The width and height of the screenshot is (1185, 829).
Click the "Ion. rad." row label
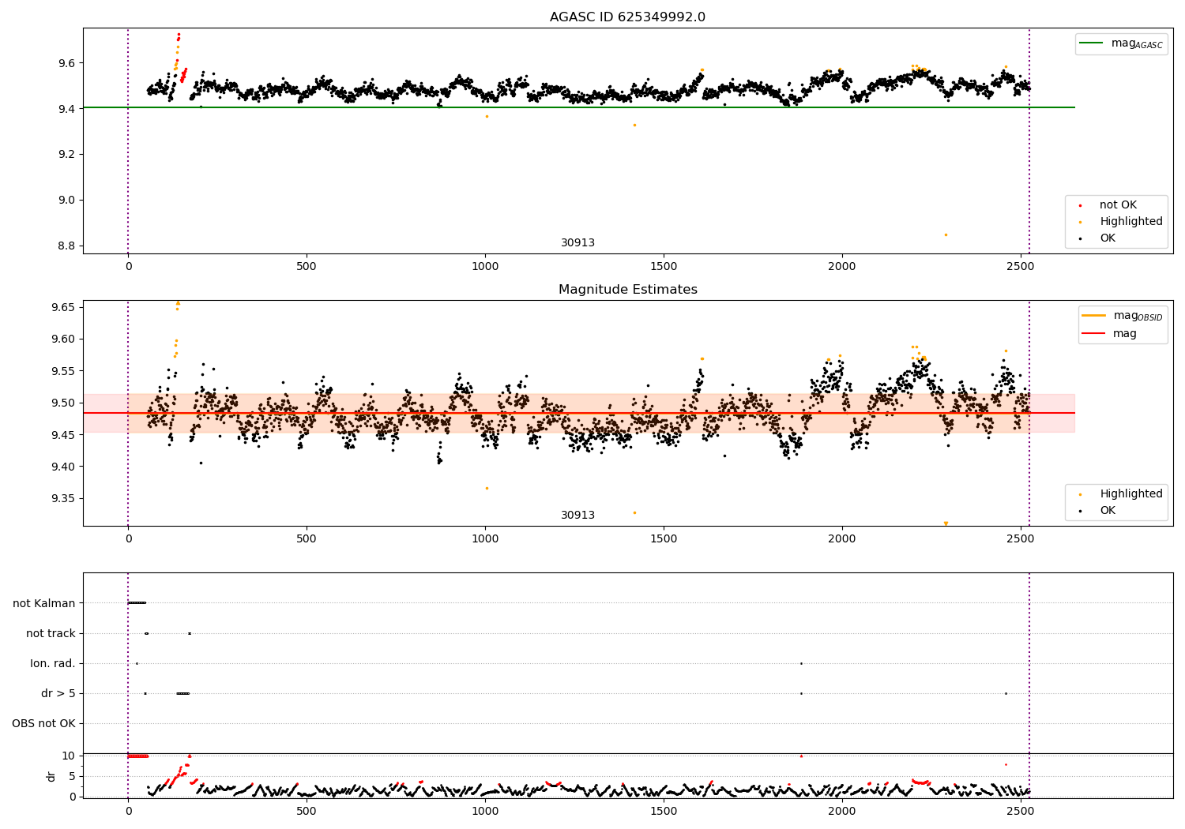53,663
